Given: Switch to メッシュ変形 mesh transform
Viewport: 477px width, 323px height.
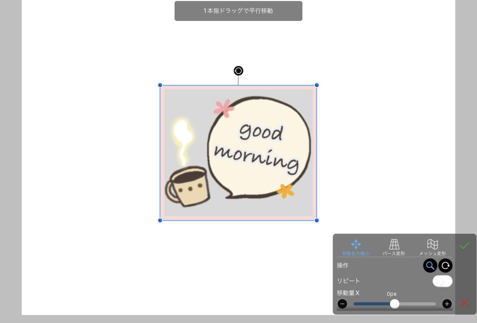Looking at the screenshot, I should pyautogui.click(x=433, y=247).
